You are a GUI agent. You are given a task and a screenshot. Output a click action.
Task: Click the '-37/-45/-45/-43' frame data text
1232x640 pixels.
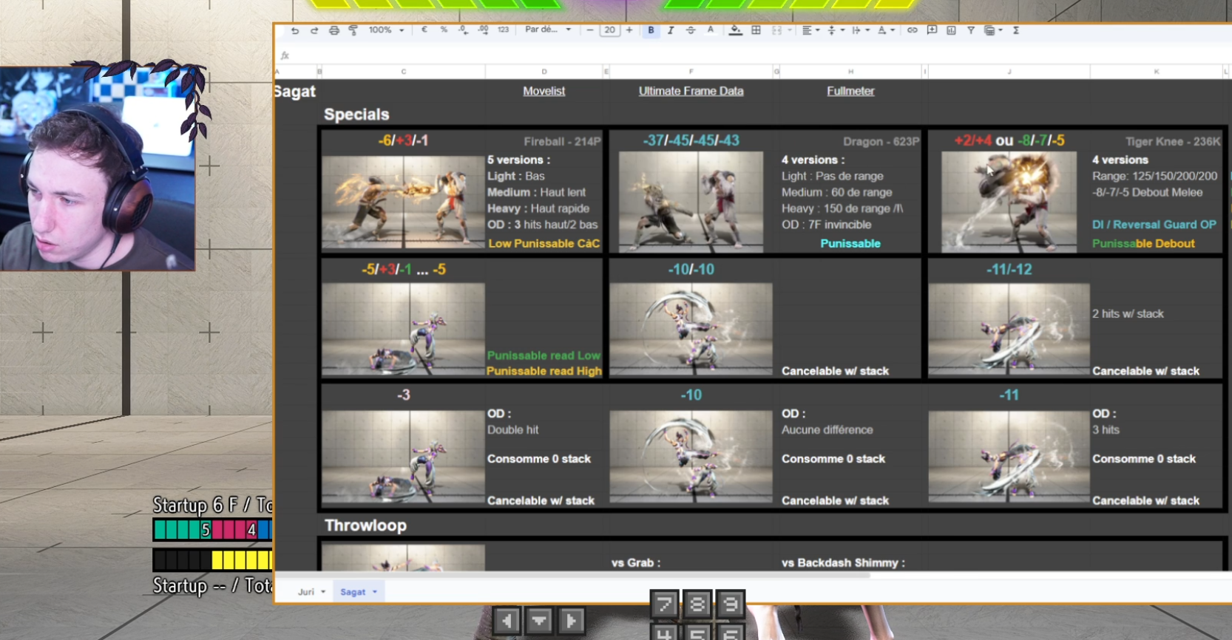click(691, 140)
